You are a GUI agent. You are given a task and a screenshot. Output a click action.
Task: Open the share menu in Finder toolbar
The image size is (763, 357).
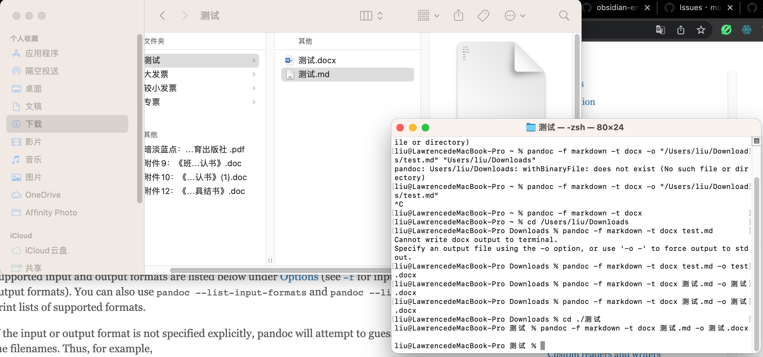458,15
